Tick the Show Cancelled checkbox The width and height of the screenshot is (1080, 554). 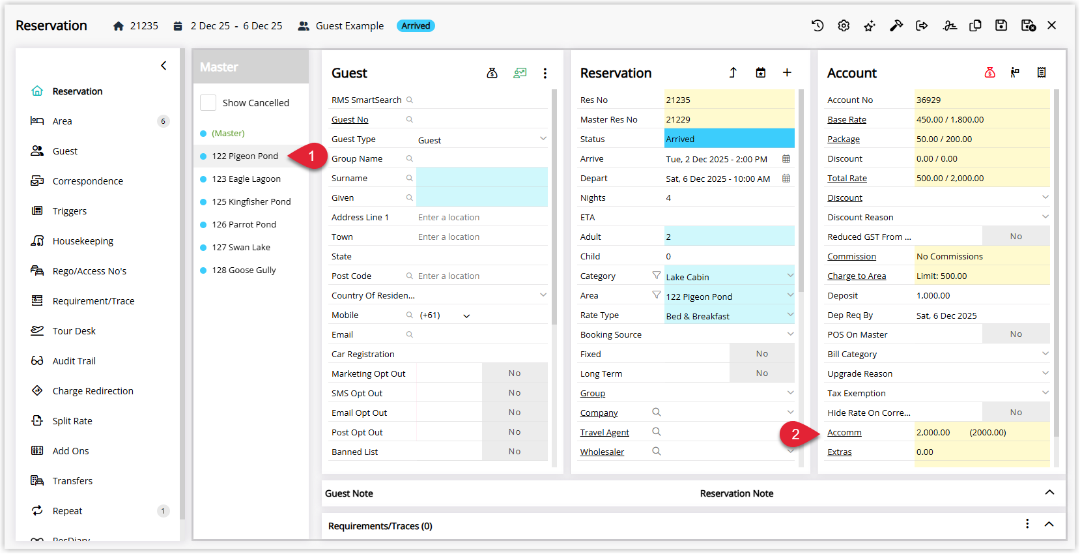pyautogui.click(x=208, y=103)
